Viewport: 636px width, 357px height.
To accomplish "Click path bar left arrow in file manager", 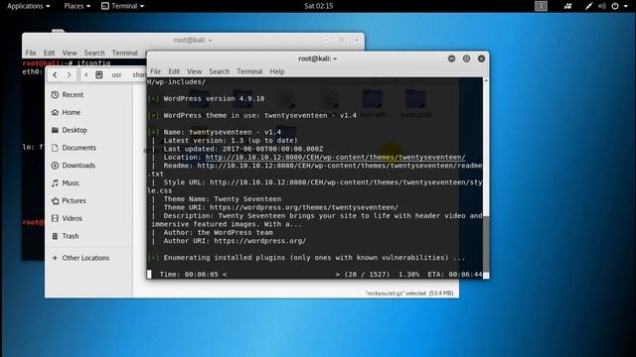I will [86, 75].
